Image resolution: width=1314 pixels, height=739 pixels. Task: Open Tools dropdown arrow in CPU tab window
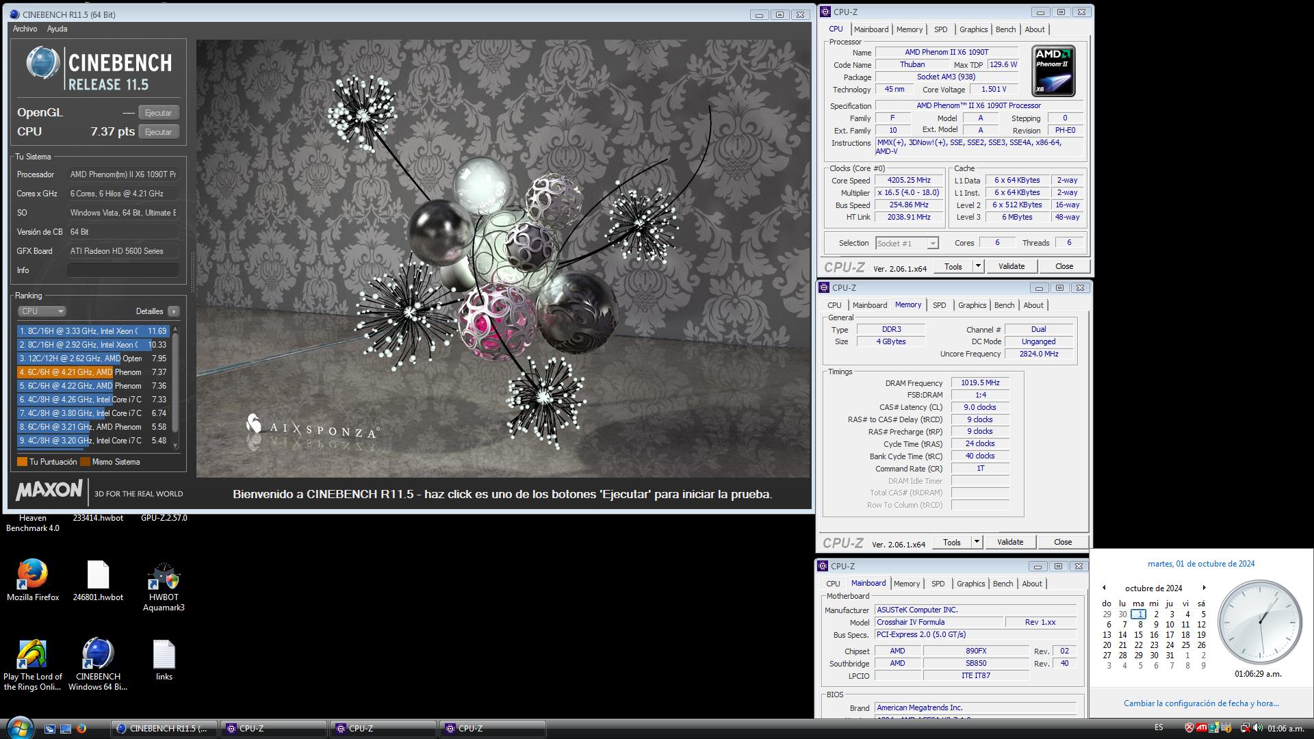(978, 266)
